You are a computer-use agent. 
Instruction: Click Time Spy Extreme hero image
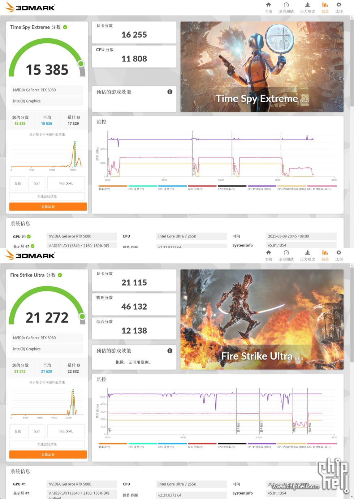[x=262, y=67]
